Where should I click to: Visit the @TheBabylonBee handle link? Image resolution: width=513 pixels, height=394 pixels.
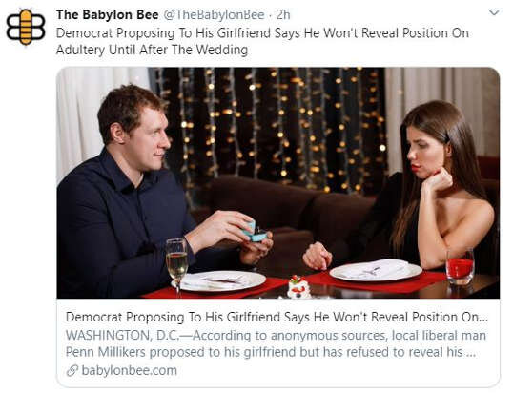(214, 14)
